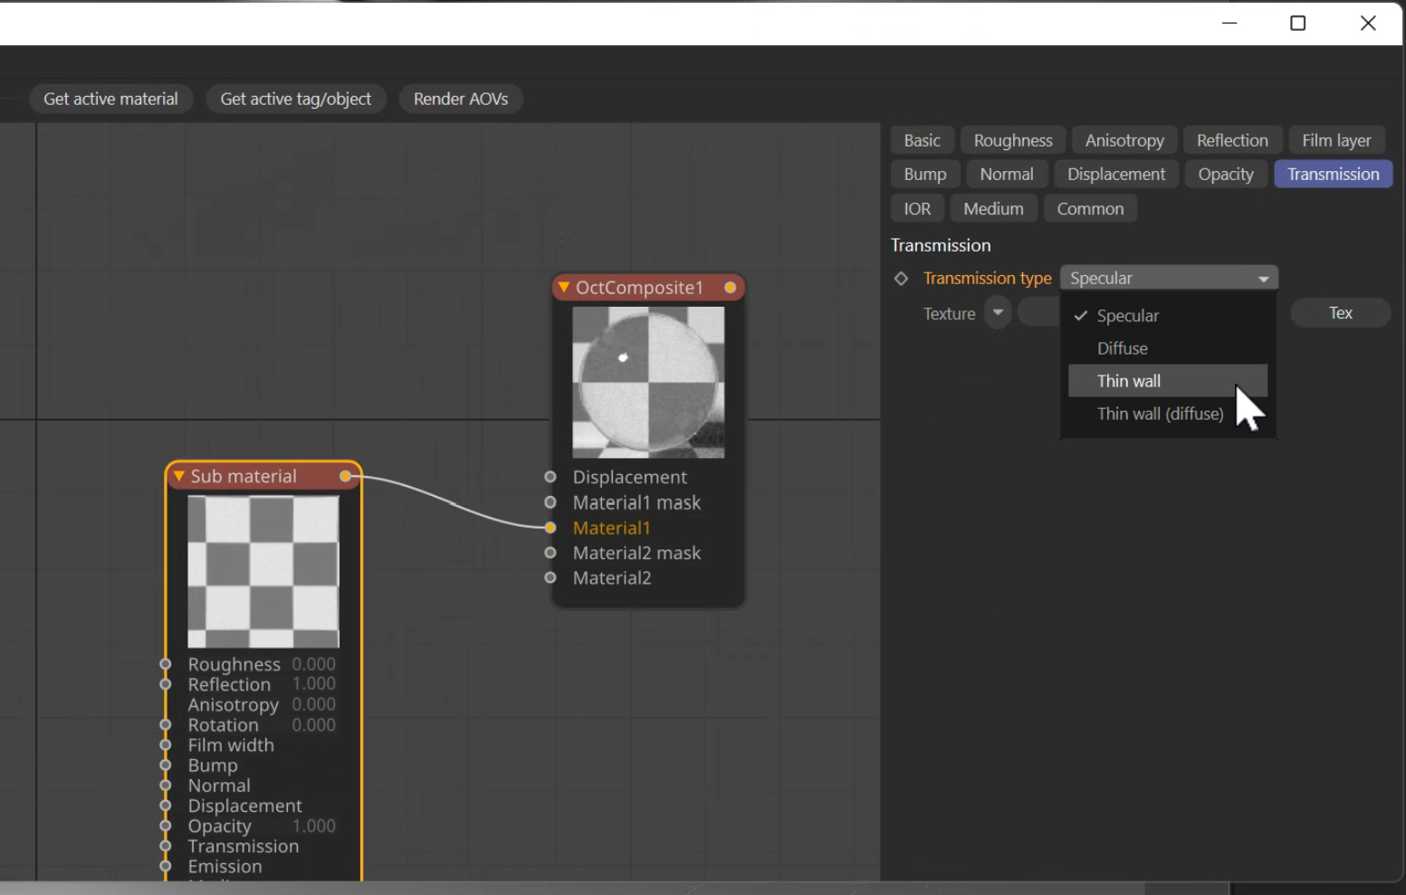
Task: Click the Rotation value 0.000
Action: (314, 725)
